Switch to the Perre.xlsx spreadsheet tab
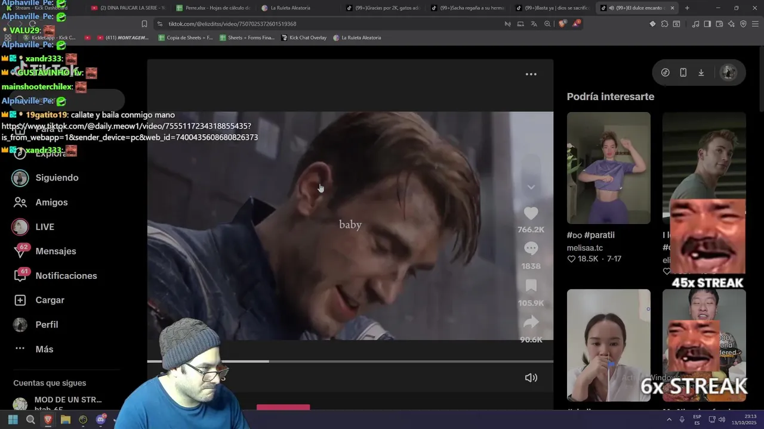This screenshot has height=429, width=764. (x=212, y=8)
